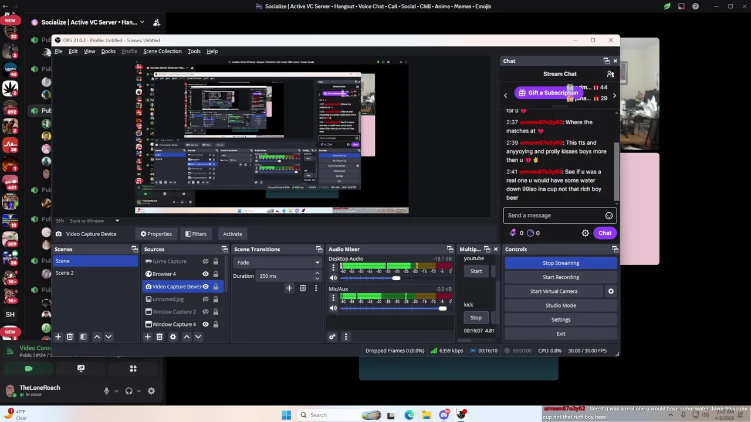
Task: Click Start Virtual Camera button
Action: pyautogui.click(x=554, y=291)
